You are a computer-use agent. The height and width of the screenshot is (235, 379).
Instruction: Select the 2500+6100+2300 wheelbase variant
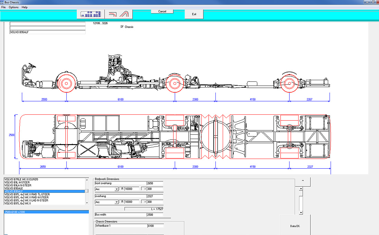click(x=46, y=212)
